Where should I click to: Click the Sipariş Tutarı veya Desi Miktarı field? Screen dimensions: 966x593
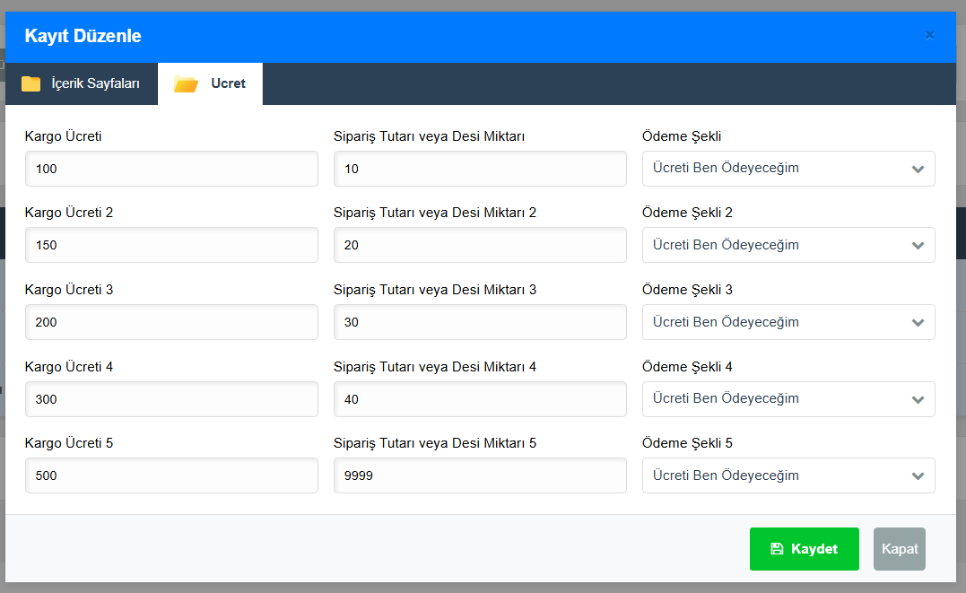pyautogui.click(x=480, y=169)
